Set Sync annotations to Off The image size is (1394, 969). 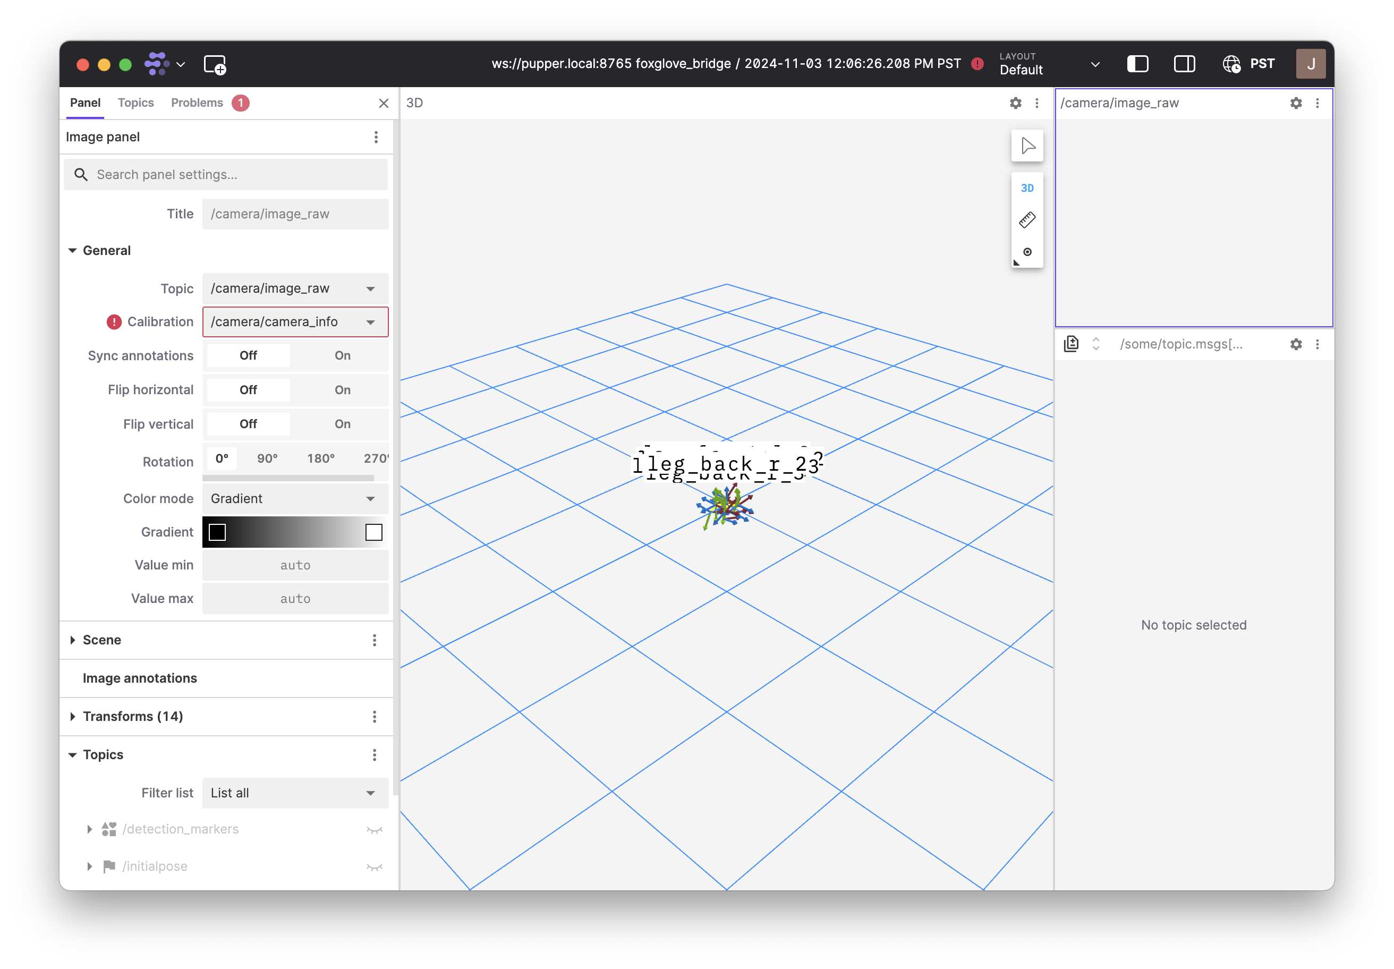[x=248, y=356]
